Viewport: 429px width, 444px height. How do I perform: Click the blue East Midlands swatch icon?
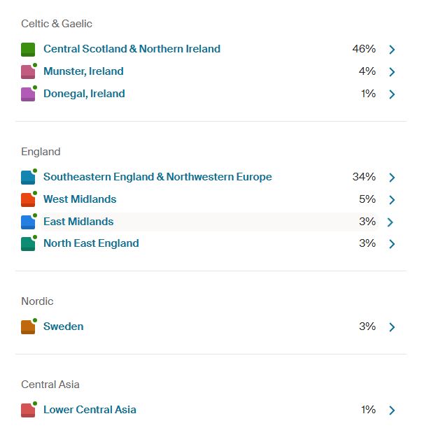[x=28, y=222]
